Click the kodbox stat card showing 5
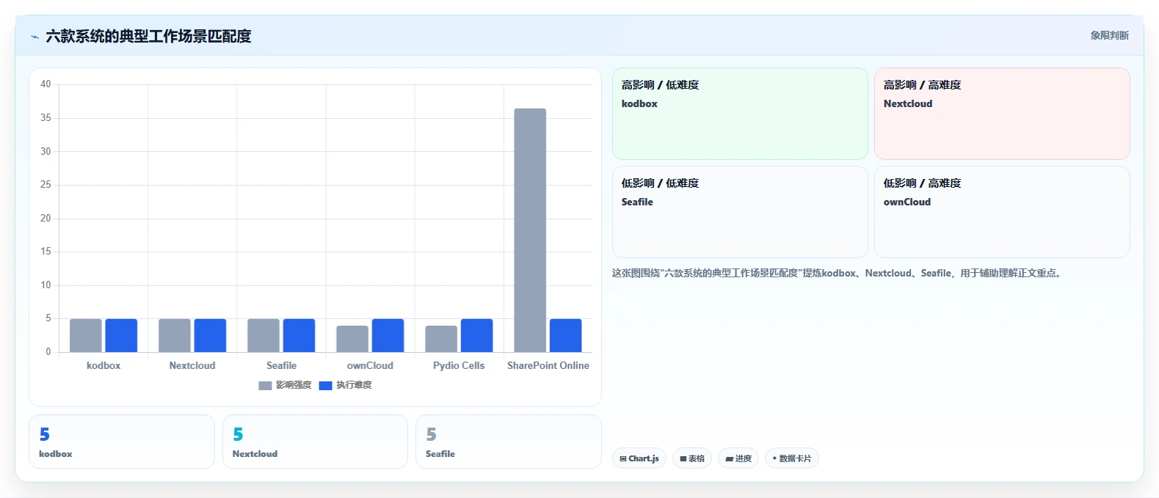Image resolution: width=1159 pixels, height=498 pixels. 122,442
